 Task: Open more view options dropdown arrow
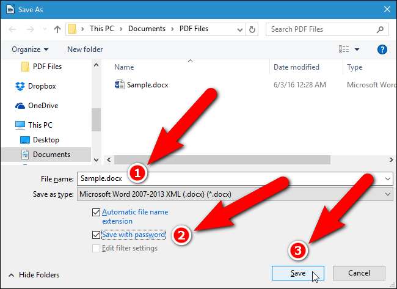(357, 49)
